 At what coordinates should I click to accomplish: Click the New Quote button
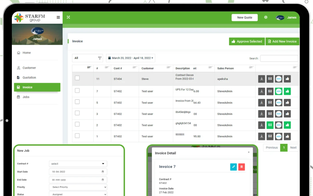(244, 17)
